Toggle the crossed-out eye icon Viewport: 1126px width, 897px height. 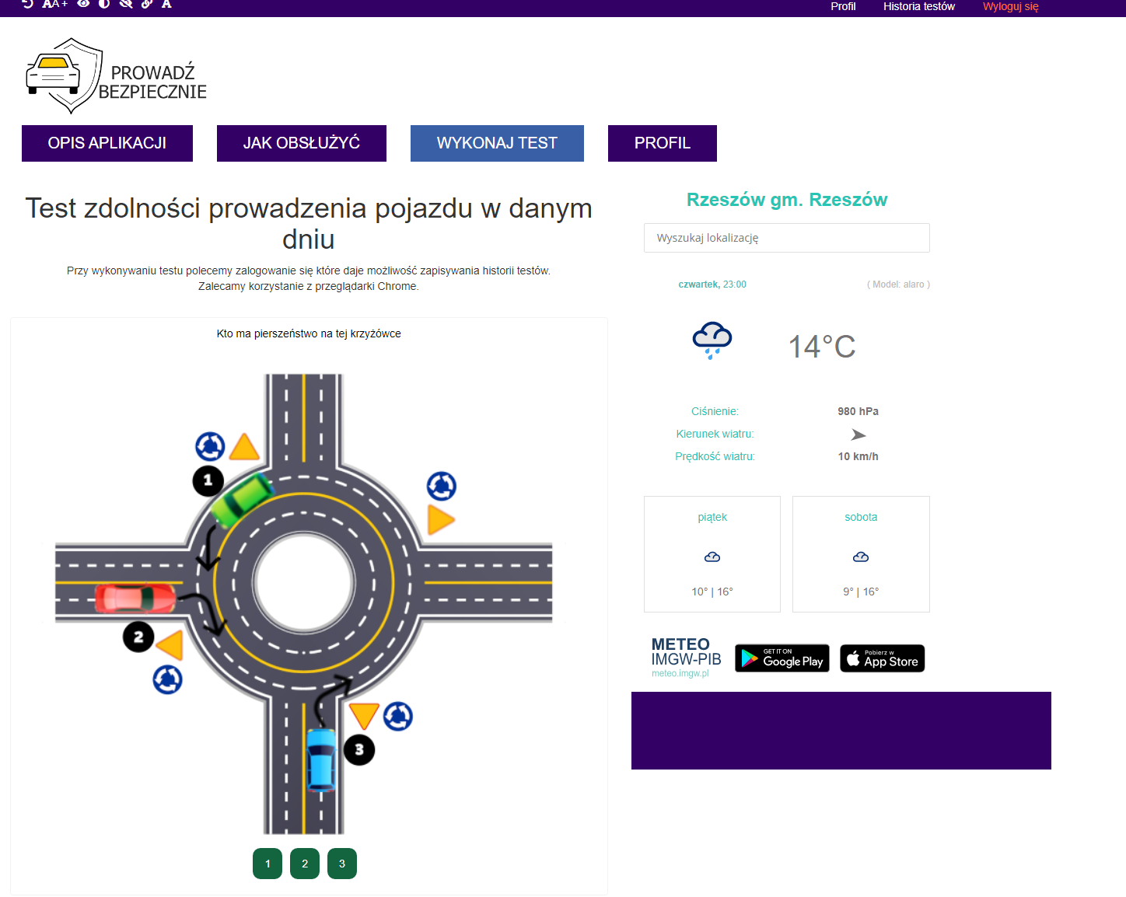click(125, 4)
